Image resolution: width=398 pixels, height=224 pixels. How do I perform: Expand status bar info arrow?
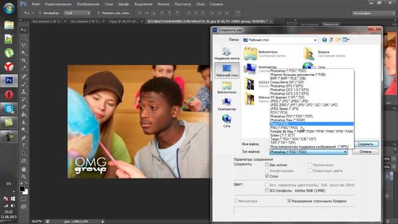(x=103, y=222)
